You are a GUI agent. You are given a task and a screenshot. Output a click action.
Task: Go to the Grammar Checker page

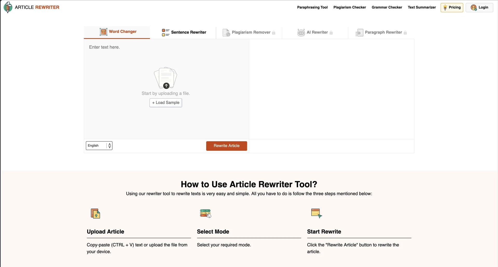387,7
